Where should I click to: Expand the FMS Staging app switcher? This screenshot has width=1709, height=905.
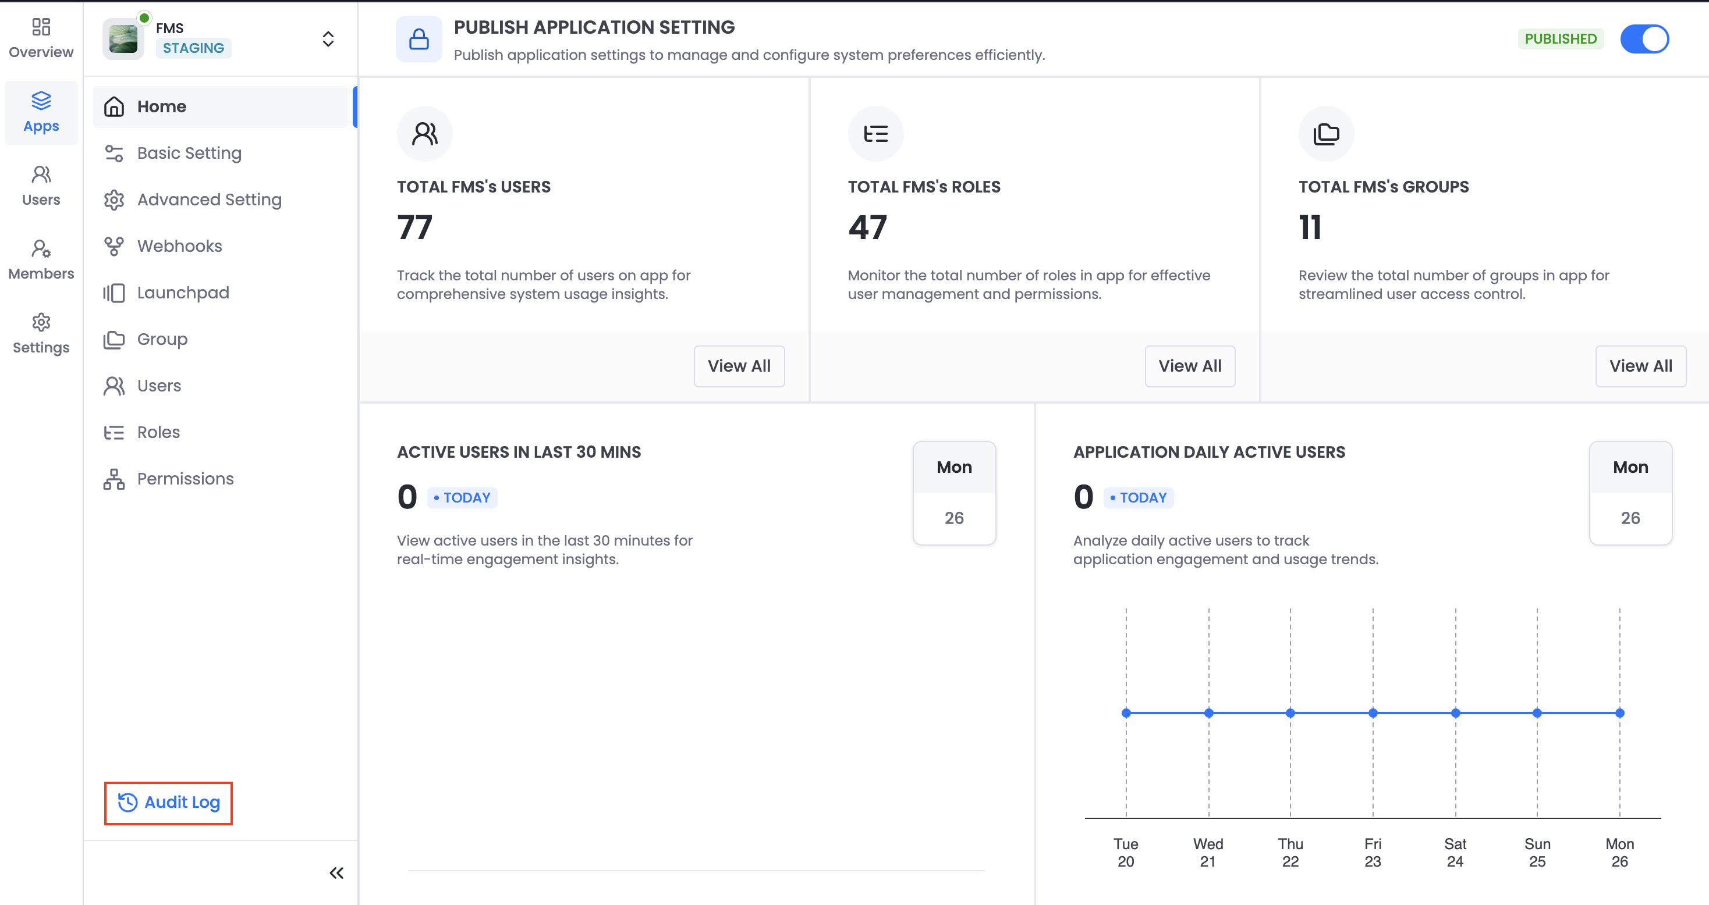click(x=328, y=39)
